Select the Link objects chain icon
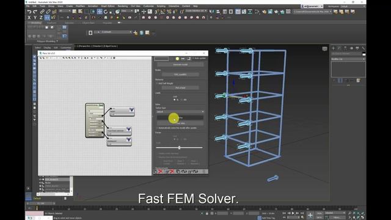 42,12
